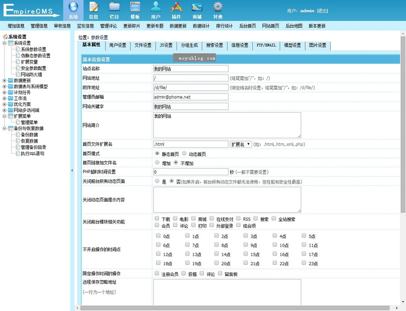Collapse the left sidebar with arrow handle
The height and width of the screenshot is (311, 406).
tap(72, 170)
